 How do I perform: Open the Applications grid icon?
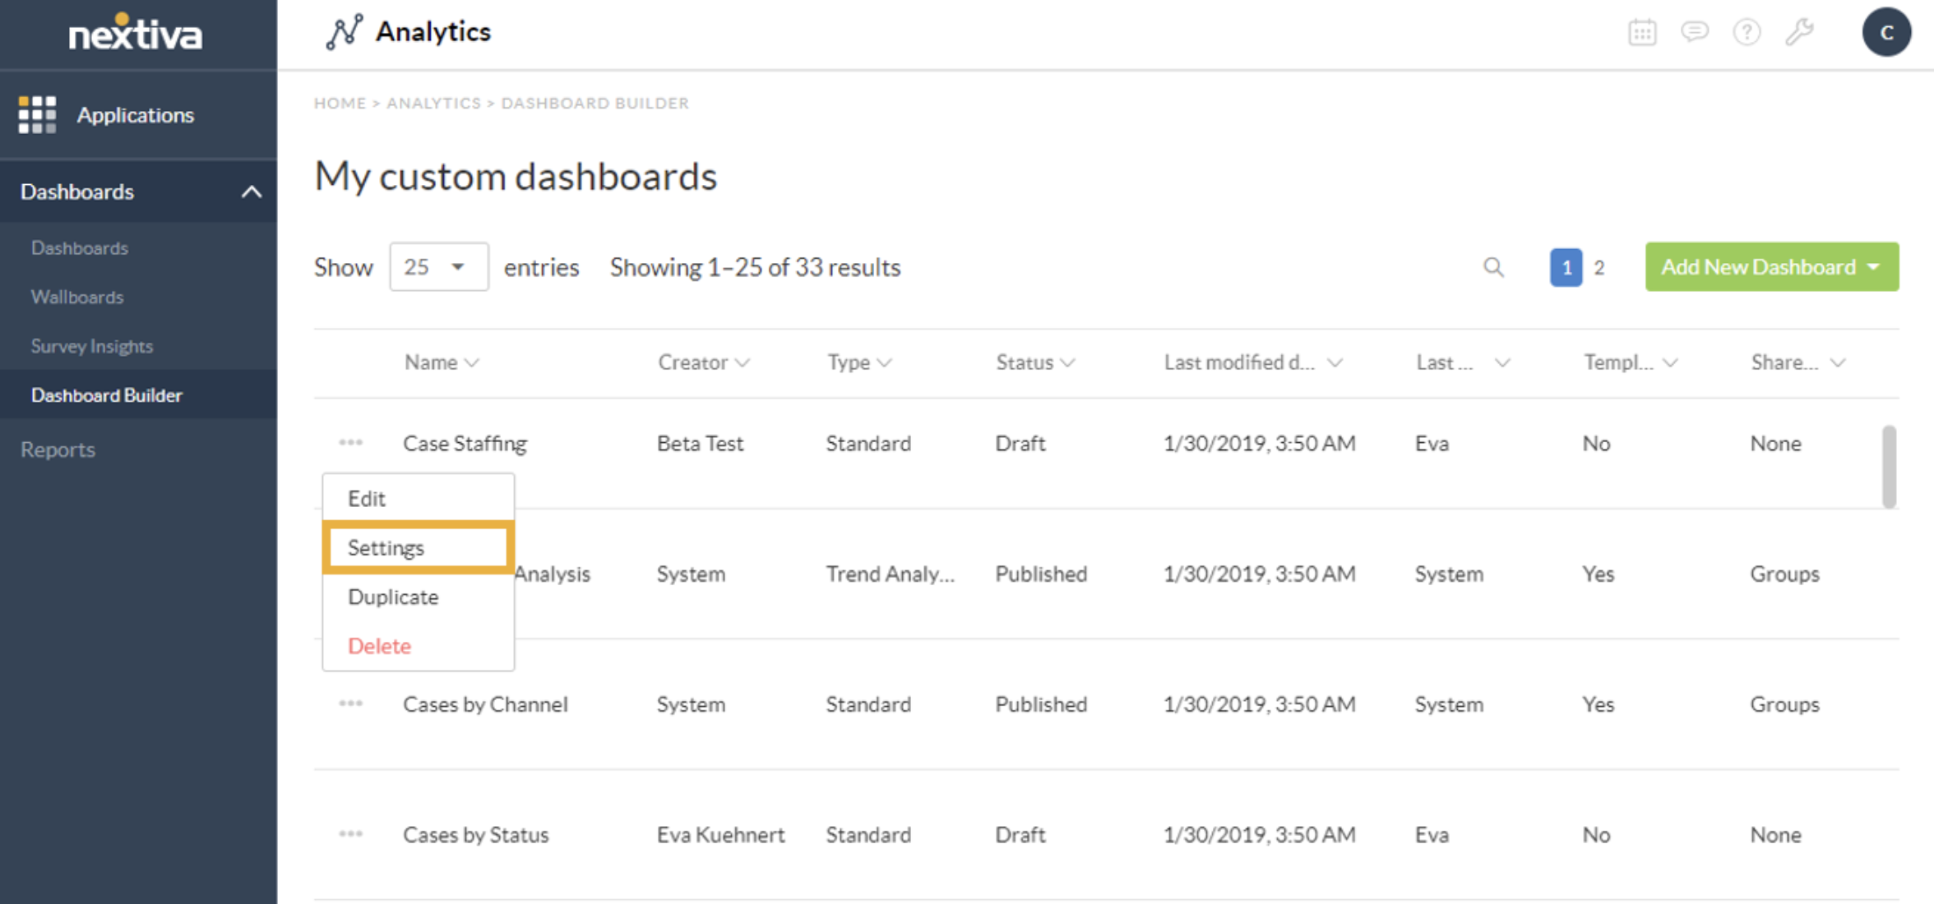[37, 114]
